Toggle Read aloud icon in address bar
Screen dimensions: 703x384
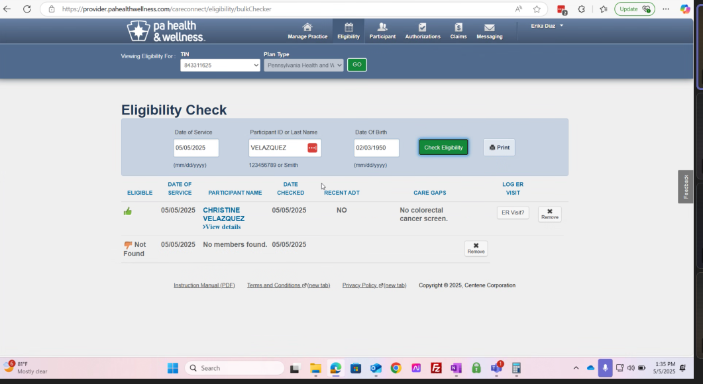click(x=518, y=9)
